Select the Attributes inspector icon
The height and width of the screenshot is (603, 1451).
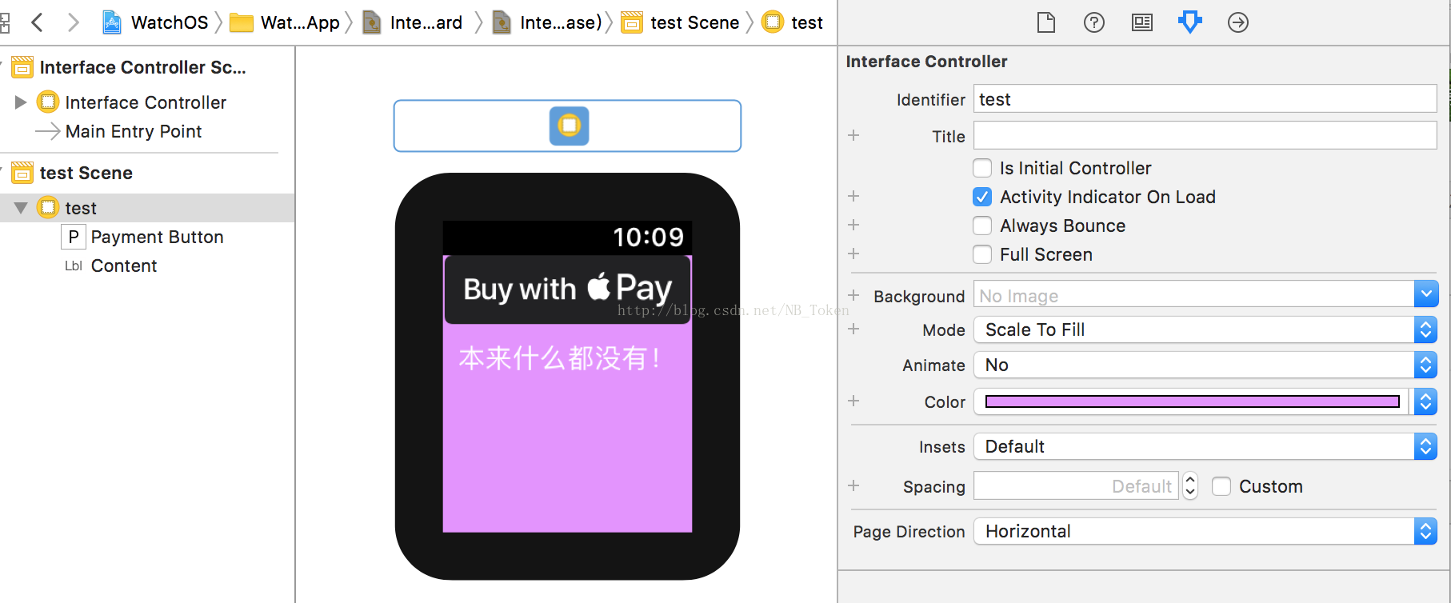pos(1189,22)
